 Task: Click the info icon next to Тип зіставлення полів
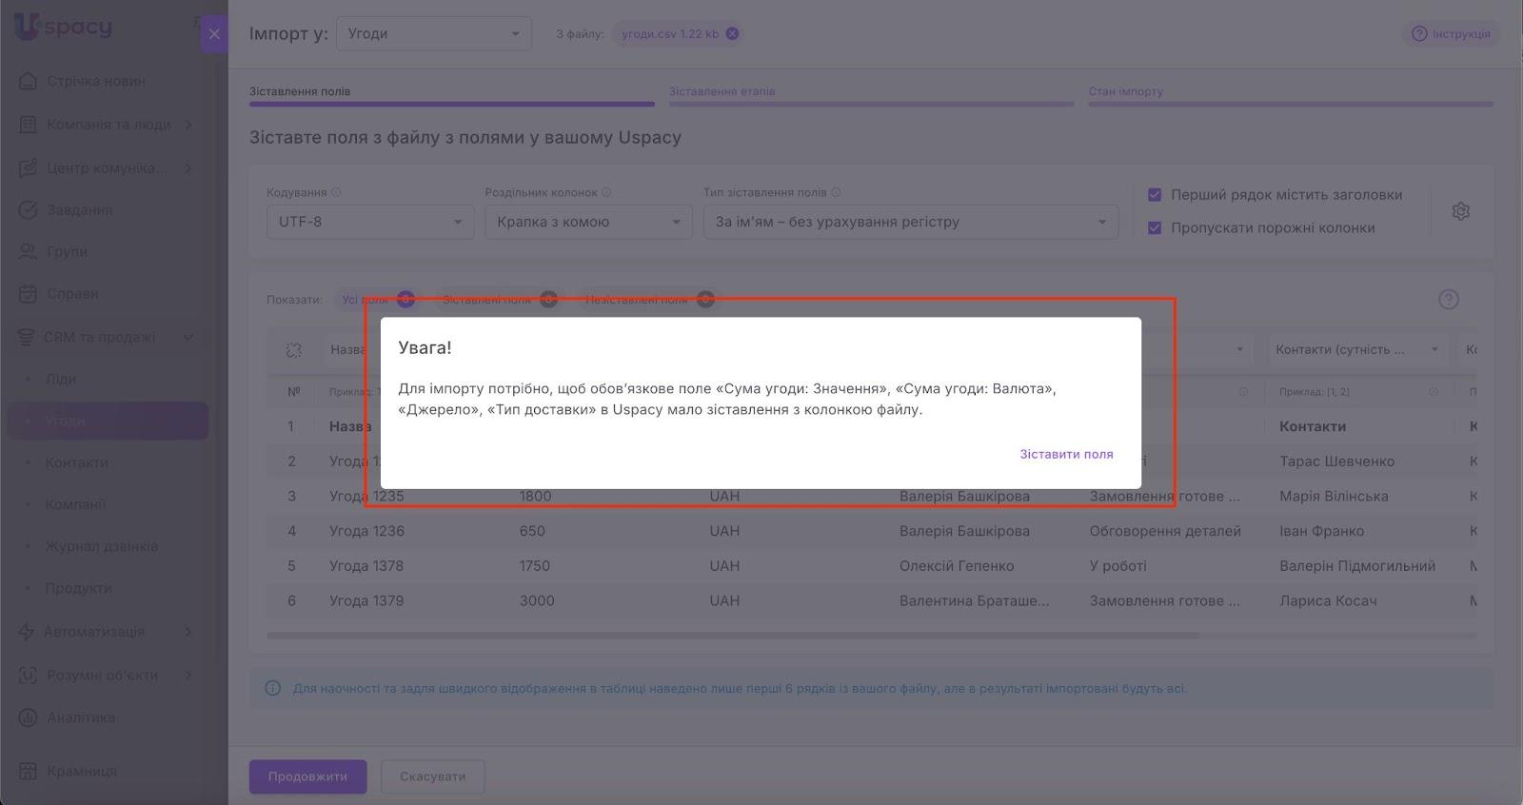[836, 192]
